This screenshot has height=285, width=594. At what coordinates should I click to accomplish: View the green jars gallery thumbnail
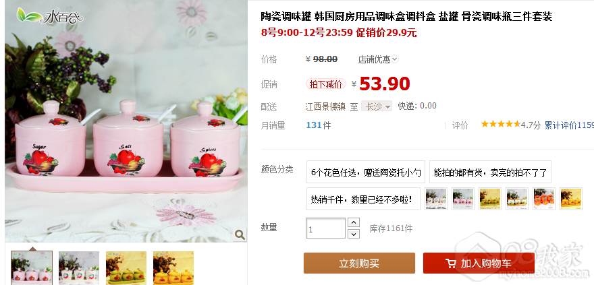126,267
